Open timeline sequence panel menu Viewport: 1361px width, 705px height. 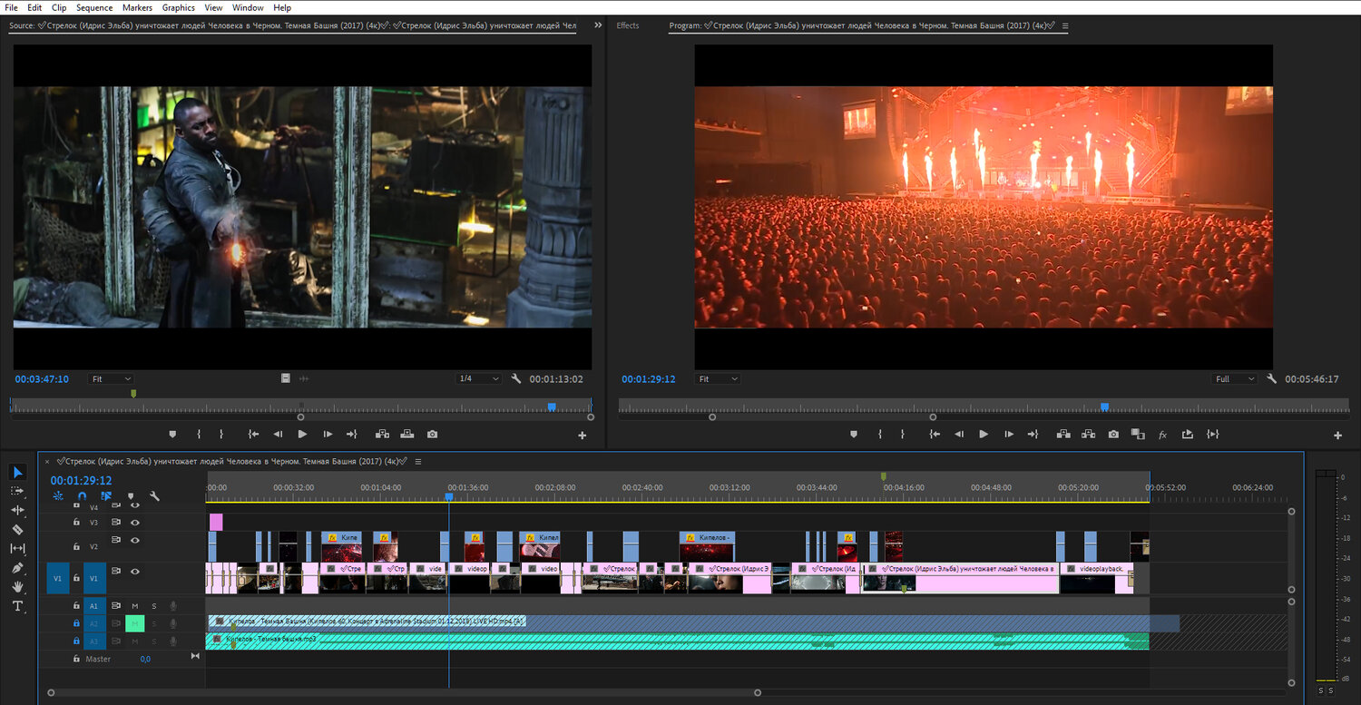[x=418, y=461]
